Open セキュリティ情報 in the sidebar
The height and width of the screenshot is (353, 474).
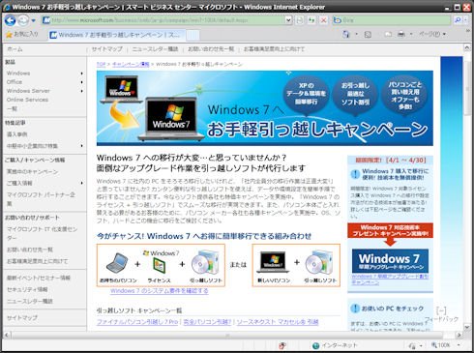point(27,289)
